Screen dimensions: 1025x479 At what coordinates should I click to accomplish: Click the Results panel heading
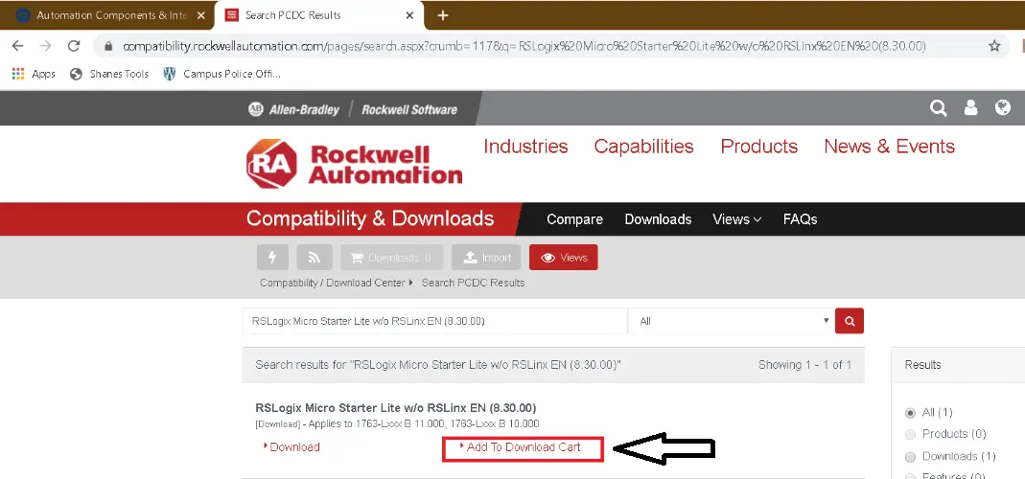[922, 365]
